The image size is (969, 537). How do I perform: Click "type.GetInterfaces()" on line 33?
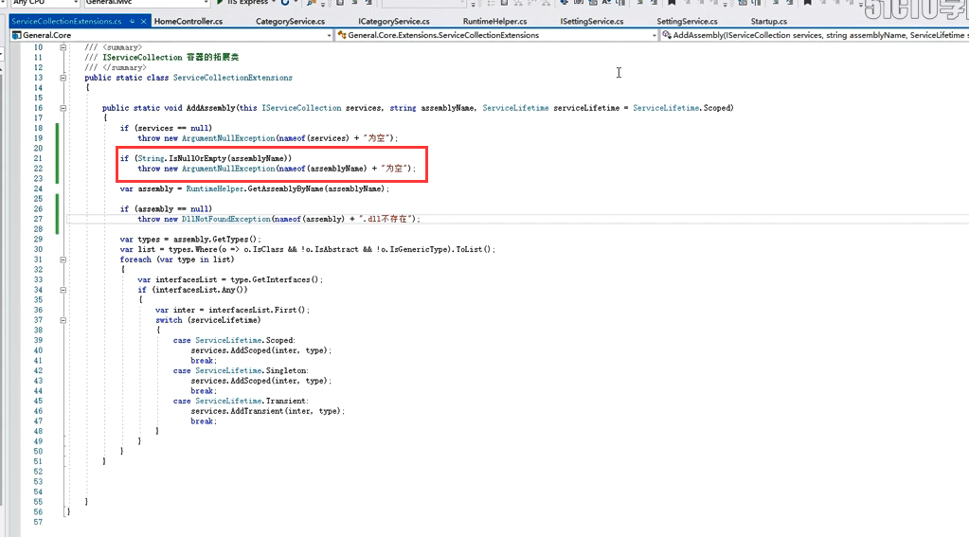(x=275, y=280)
